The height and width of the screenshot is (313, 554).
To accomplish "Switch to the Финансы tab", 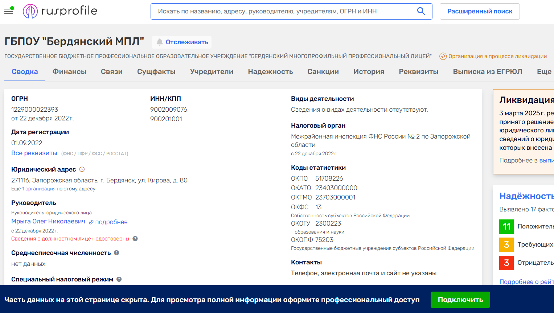I will pyautogui.click(x=69, y=72).
